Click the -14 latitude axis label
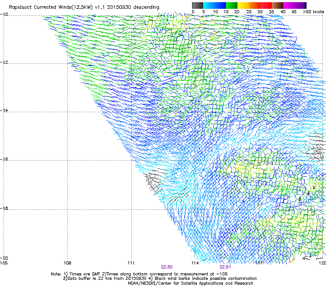This screenshot has width=326, height=286. click(x=4, y=110)
